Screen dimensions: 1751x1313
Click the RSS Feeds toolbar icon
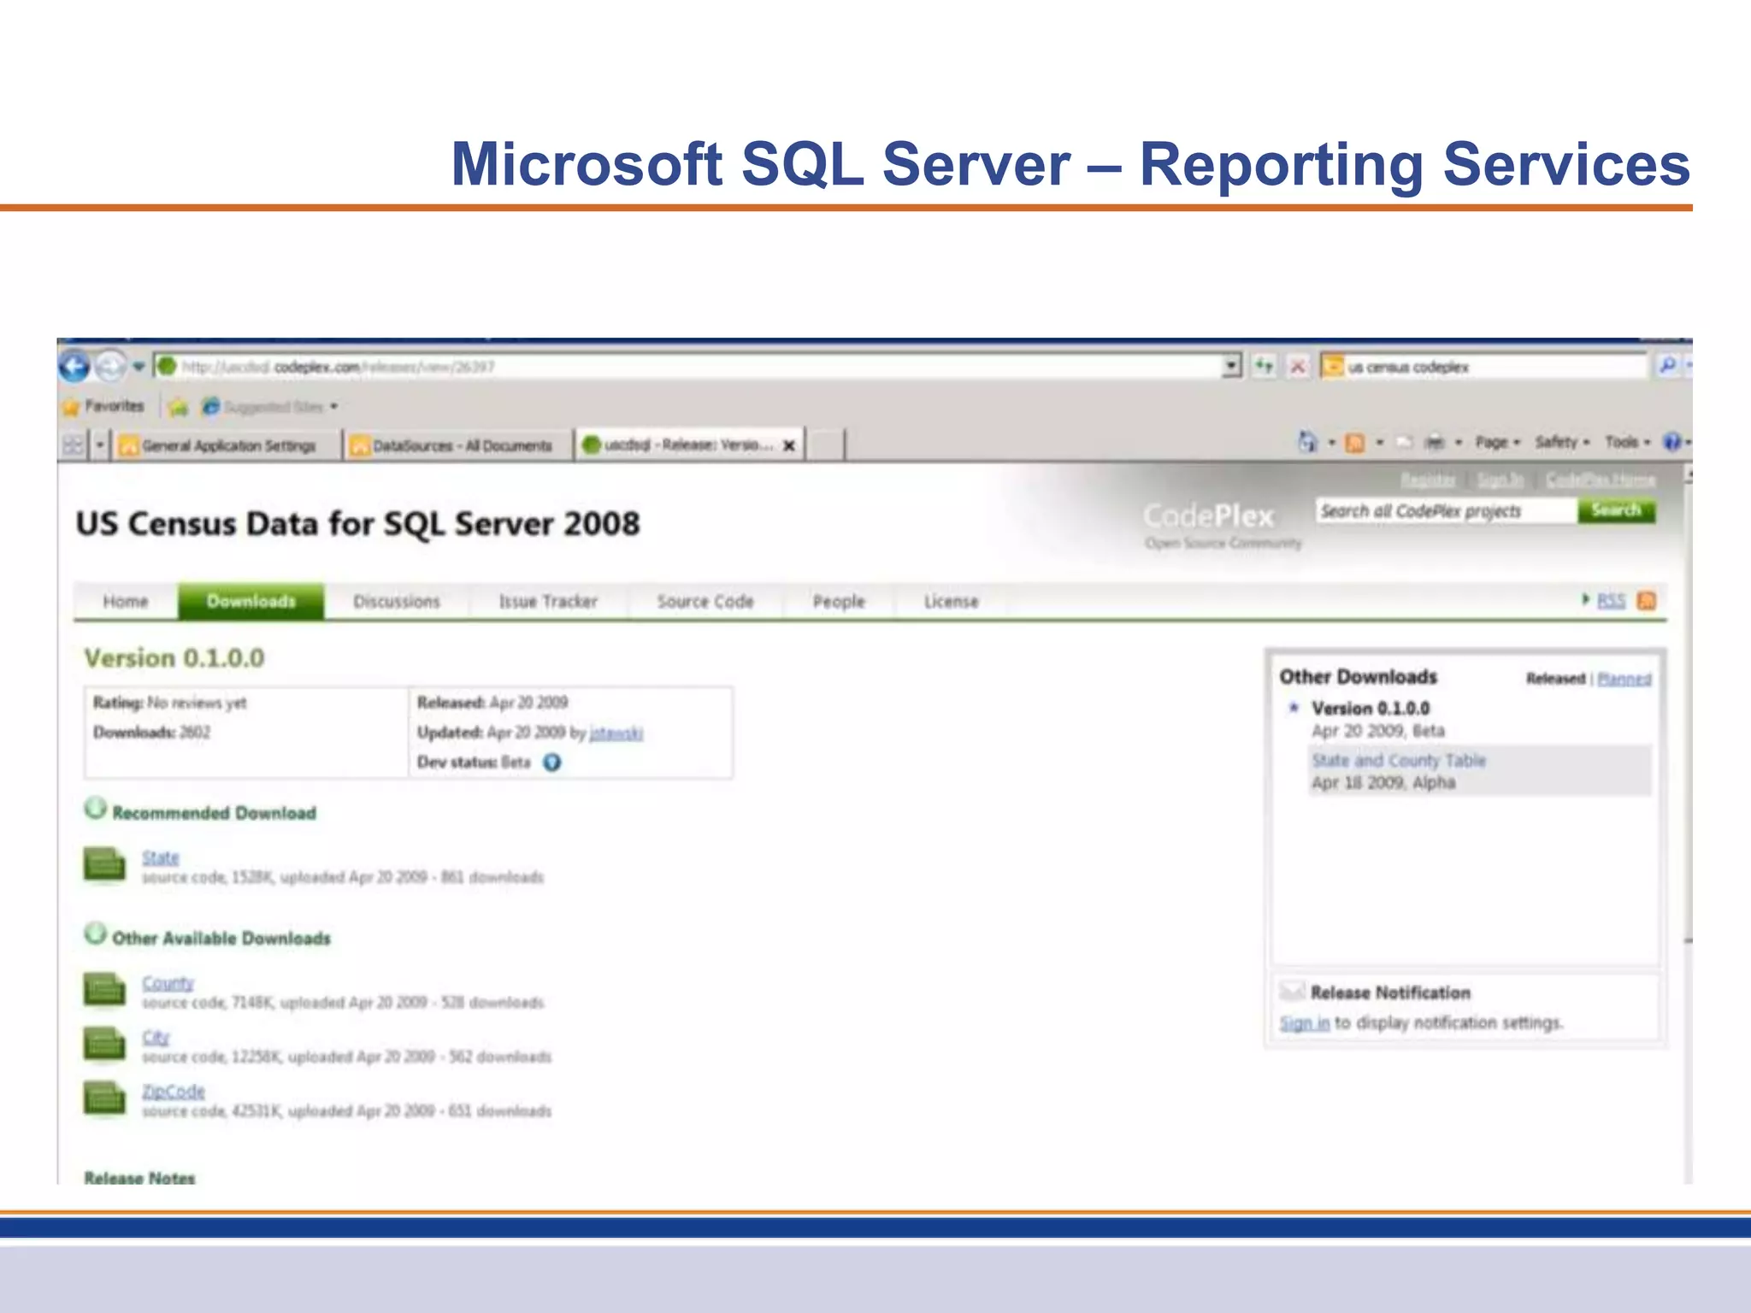1355,443
